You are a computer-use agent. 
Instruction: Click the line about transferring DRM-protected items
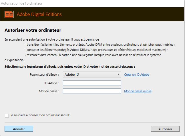tap(100, 45)
